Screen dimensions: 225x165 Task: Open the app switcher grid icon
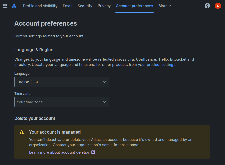[x=5, y=6]
